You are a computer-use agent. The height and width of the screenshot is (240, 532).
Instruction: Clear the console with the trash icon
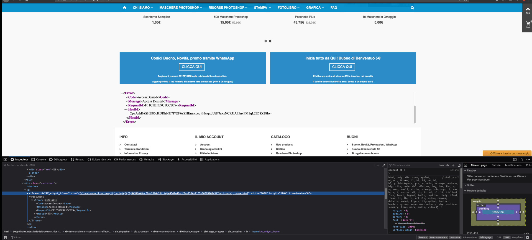click(x=5, y=238)
